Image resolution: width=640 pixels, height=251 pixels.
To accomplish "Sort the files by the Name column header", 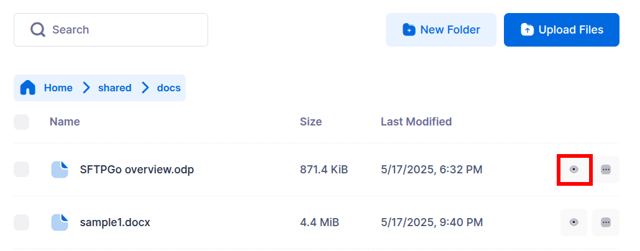I will 65,122.
